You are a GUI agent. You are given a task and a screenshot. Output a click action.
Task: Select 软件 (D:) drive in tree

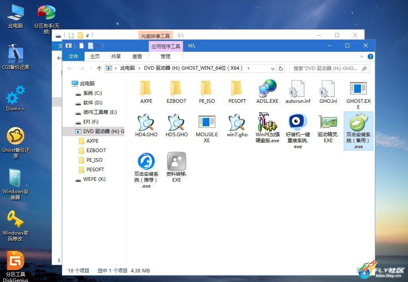tap(89, 103)
